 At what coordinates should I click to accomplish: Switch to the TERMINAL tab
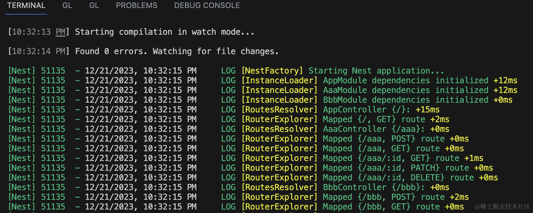tap(26, 6)
